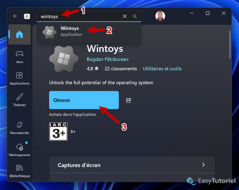The image size is (239, 190).
Task: Open the Jeux section in the sidebar
Action: pos(20,57)
